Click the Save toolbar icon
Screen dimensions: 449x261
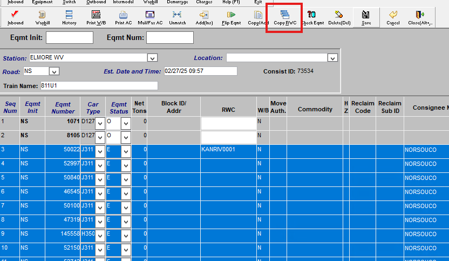click(x=366, y=17)
